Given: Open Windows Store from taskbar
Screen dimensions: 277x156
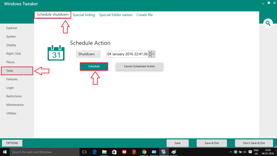Looking at the screenshot, I should [114, 152].
